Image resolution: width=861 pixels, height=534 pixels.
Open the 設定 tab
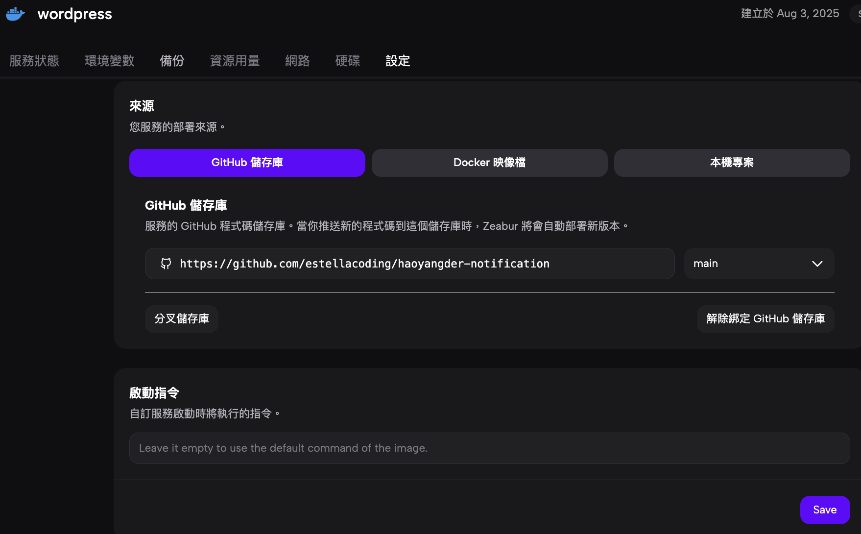coord(398,61)
